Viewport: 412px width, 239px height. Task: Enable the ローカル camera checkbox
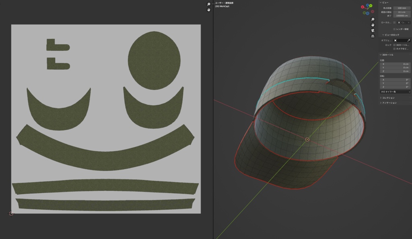tap(394, 22)
